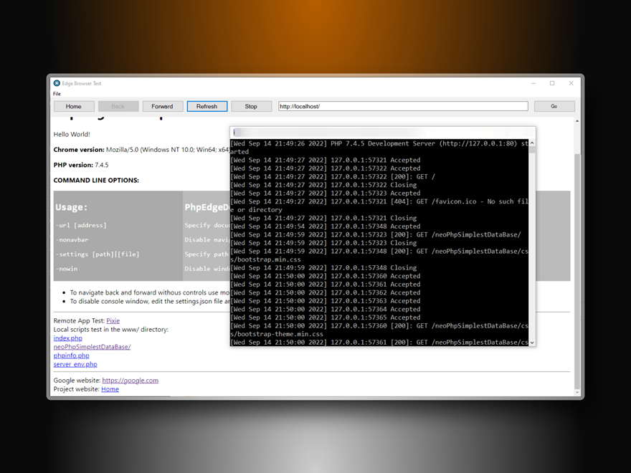Maximize the Edge Browser Test window
The width and height of the screenshot is (631, 473).
tap(552, 83)
